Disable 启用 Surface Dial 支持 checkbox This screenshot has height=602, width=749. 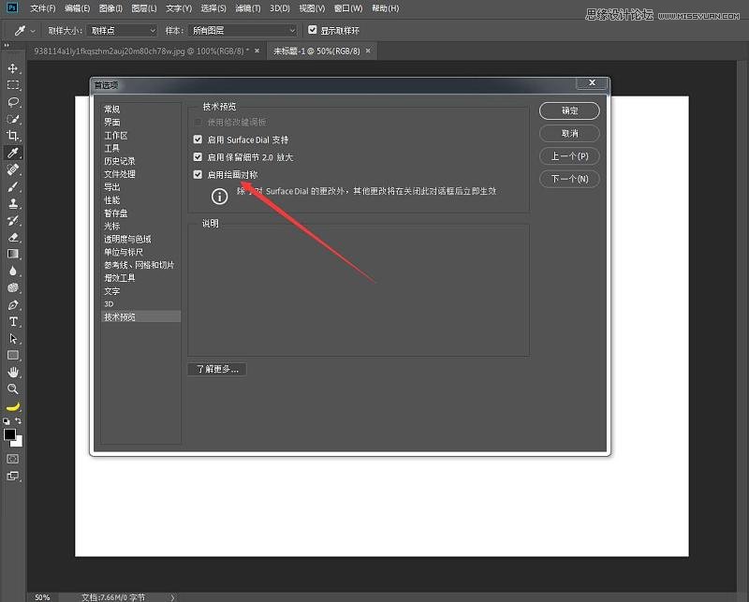[x=198, y=139]
